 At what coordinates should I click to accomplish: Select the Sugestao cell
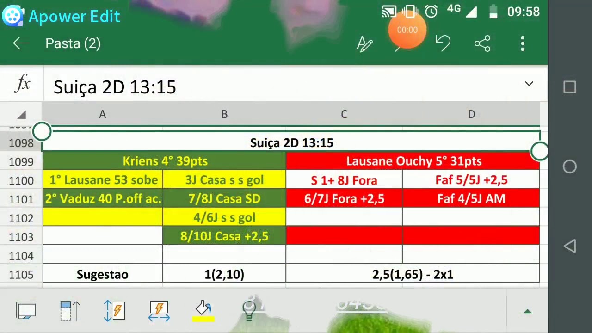coord(103,274)
